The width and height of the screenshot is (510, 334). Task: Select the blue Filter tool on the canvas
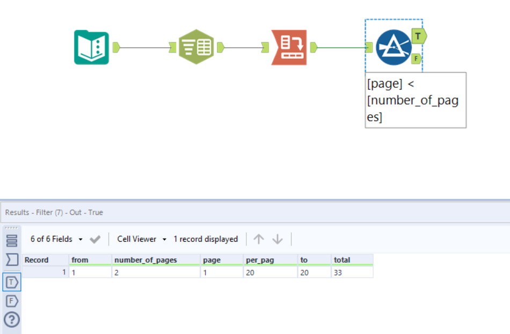tap(394, 47)
